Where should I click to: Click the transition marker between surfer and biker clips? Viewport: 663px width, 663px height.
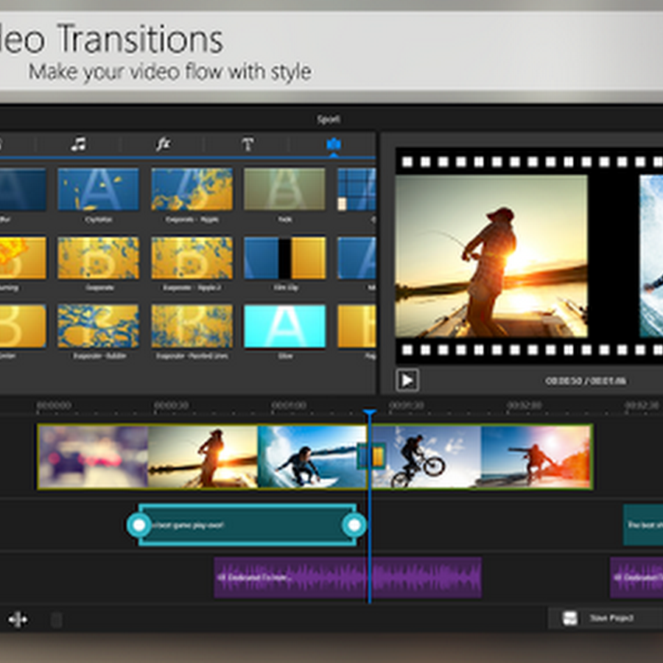(x=371, y=456)
